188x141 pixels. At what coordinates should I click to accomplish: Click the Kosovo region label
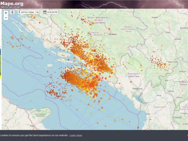click(x=183, y=83)
